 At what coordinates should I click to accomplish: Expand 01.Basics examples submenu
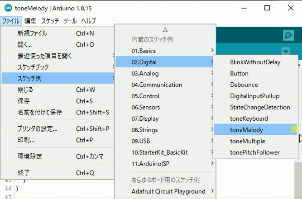click(x=165, y=51)
